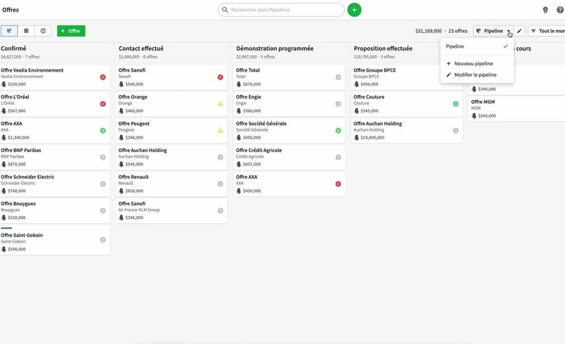Choose Nouveau pipeline from the menu
This screenshot has height=344, width=565.
point(473,63)
